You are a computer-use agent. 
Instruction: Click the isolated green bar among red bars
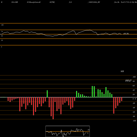(x=47, y=94)
